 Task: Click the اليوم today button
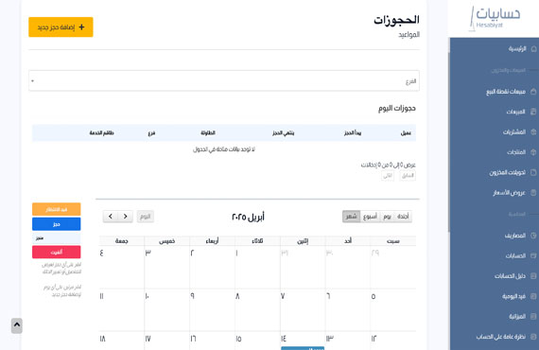pyautogui.click(x=145, y=217)
